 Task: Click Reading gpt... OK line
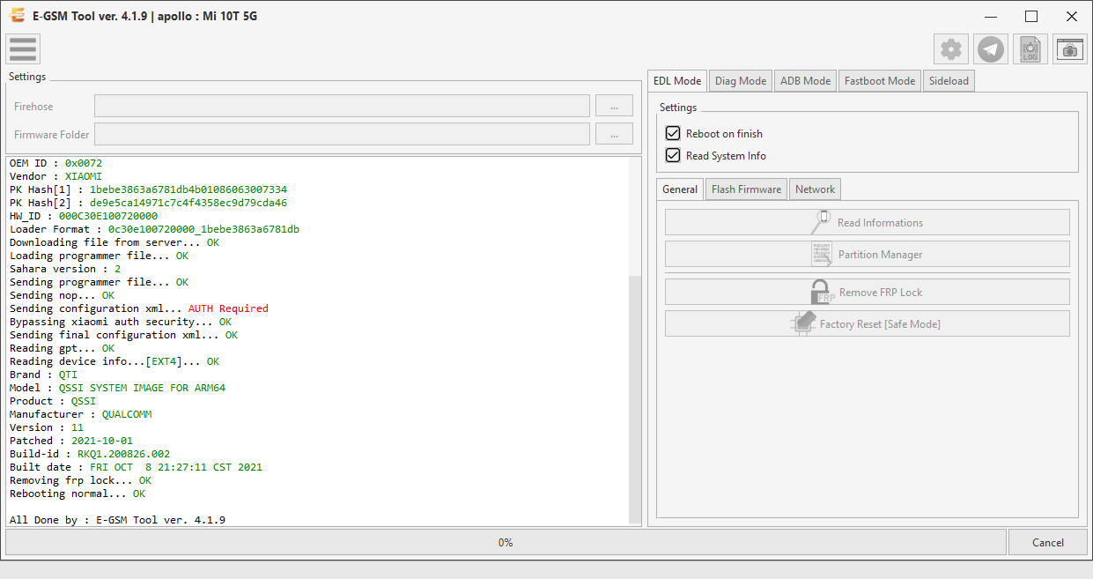(62, 348)
